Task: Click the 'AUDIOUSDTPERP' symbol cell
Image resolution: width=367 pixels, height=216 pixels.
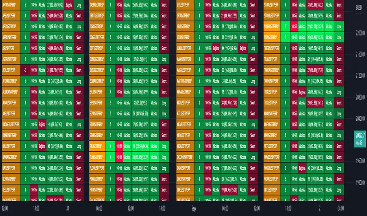Action: point(11,92)
